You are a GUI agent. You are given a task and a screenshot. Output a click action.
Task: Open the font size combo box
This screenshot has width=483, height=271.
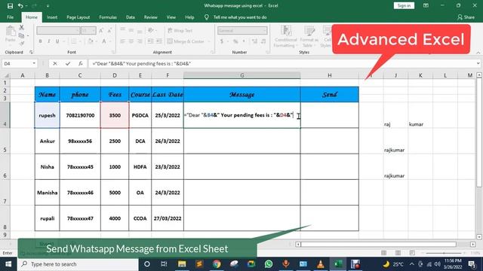[88, 30]
